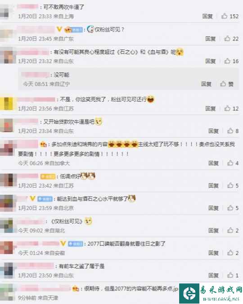Open avatar of the 低调点好 commenter
This screenshot has width=243, height=304.
[7, 180]
